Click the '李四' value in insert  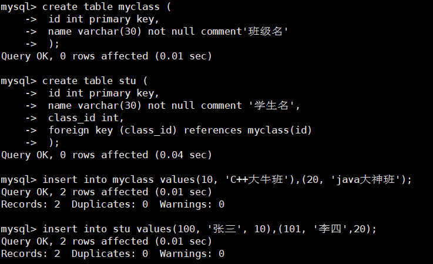pos(330,229)
